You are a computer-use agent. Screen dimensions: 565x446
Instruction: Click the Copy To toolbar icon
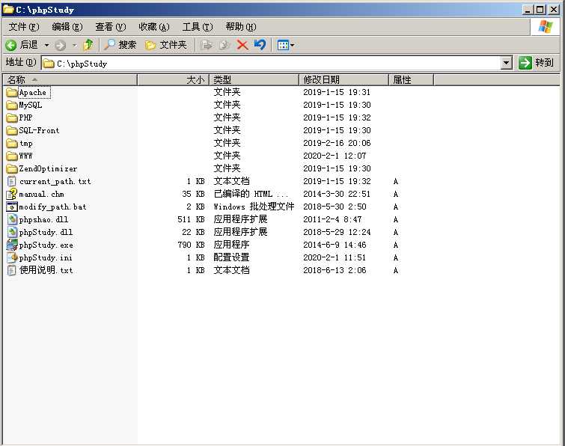point(225,45)
